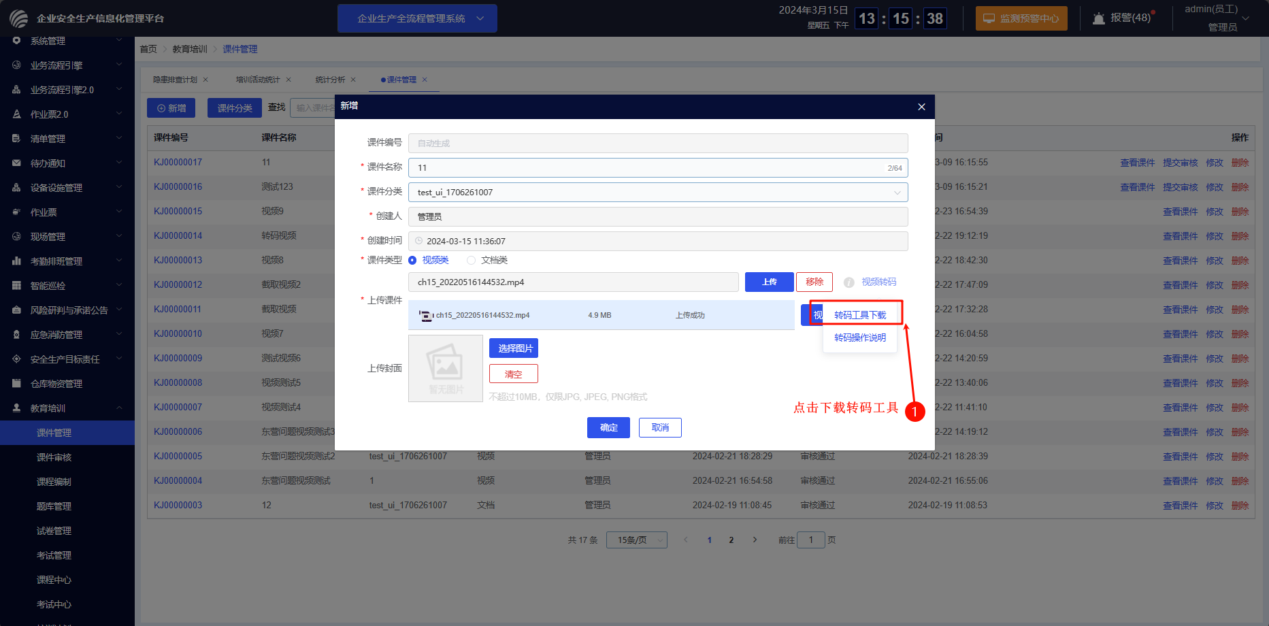Go to page 2 in pagination
The width and height of the screenshot is (1269, 626).
pos(731,540)
